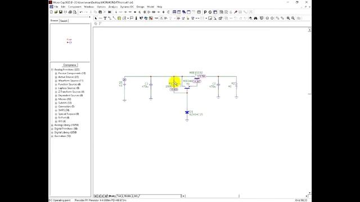Click the first magnifier Zoom icon
Viewport: 360px width, 202px height.
[288, 18]
